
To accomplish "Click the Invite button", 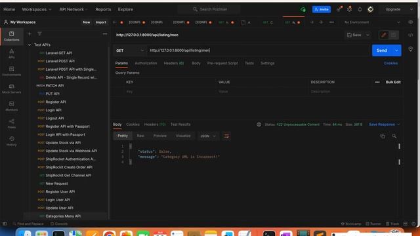I will tap(322, 9).
